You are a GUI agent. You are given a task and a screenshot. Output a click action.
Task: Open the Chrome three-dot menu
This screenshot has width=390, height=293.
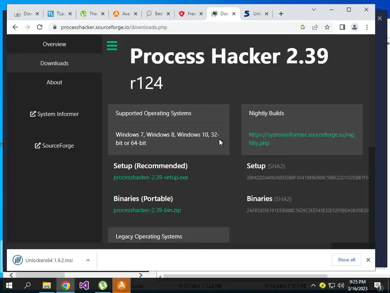(367, 27)
